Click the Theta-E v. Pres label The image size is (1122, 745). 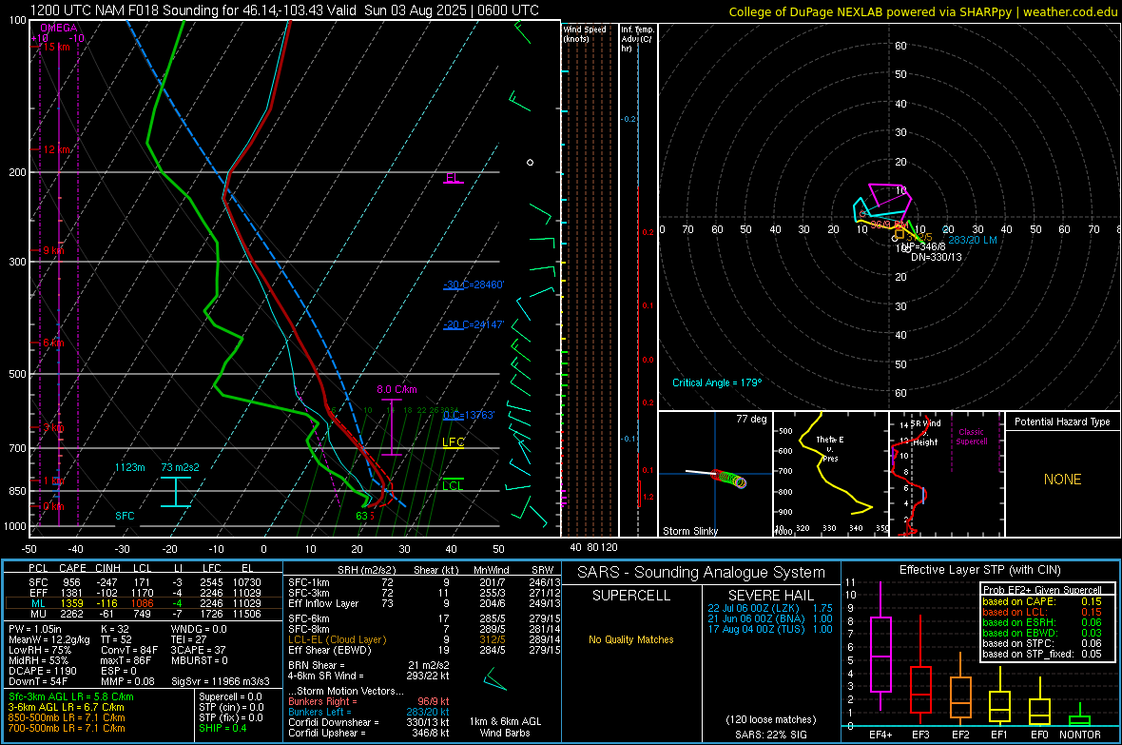point(830,448)
